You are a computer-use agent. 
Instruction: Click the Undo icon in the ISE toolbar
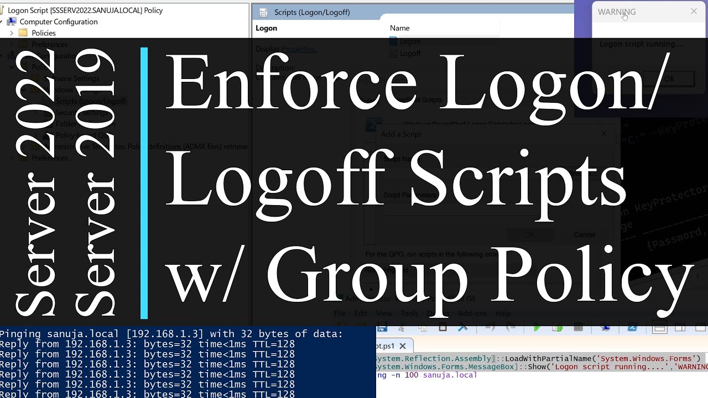(x=491, y=327)
